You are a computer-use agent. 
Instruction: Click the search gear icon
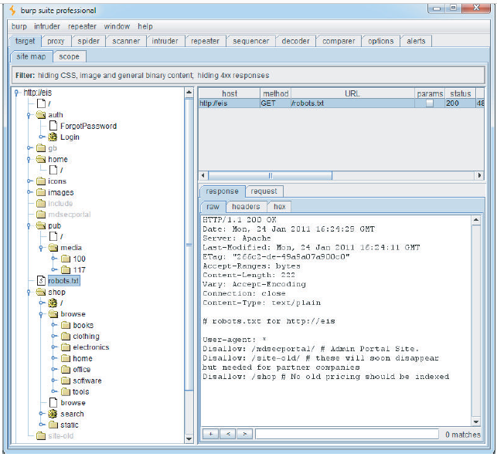[53, 414]
